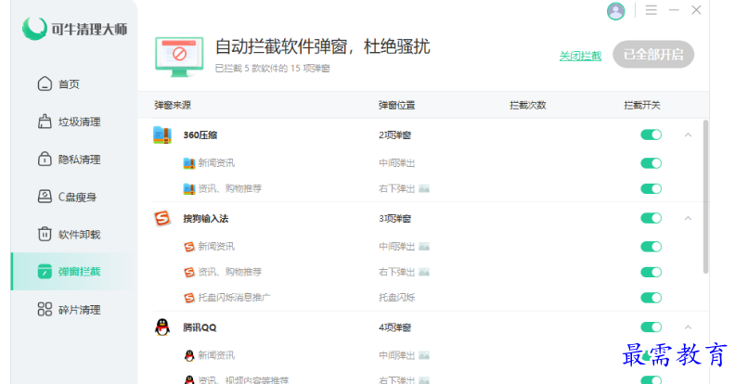The width and height of the screenshot is (735, 384).
Task: Click the 首页 home icon
Action: pos(45,83)
